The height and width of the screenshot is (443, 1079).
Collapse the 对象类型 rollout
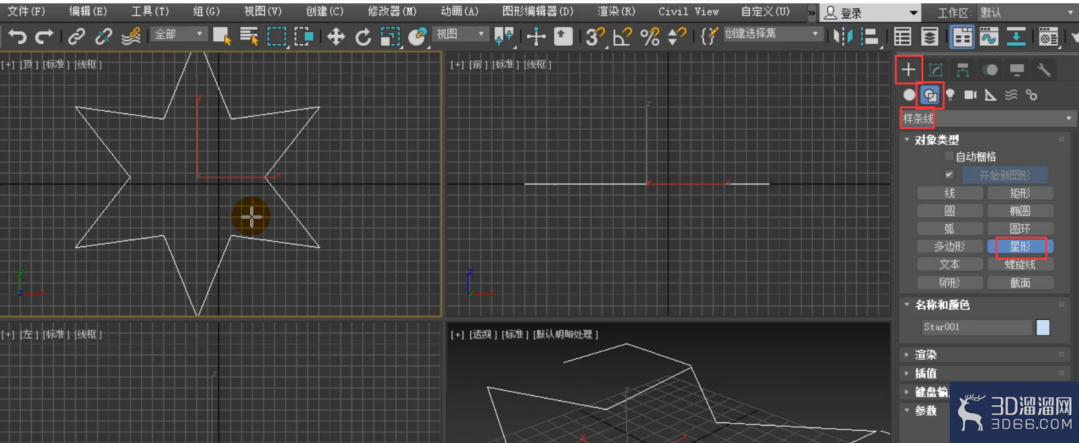pos(986,140)
